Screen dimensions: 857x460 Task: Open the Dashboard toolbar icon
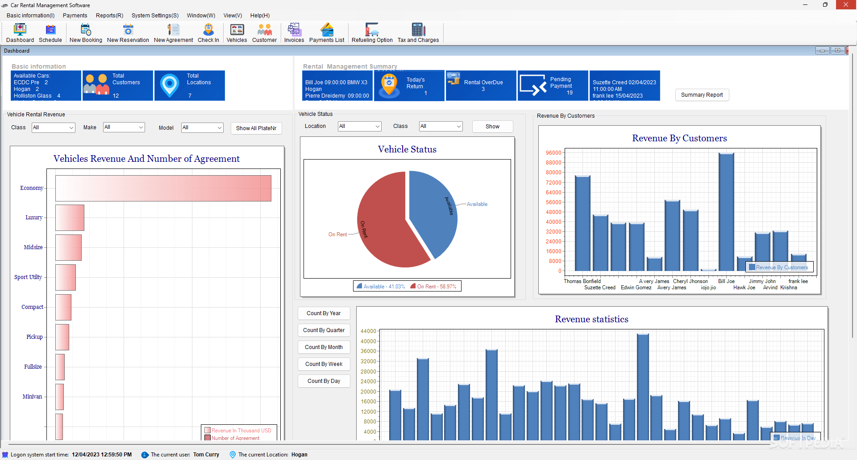tap(20, 33)
